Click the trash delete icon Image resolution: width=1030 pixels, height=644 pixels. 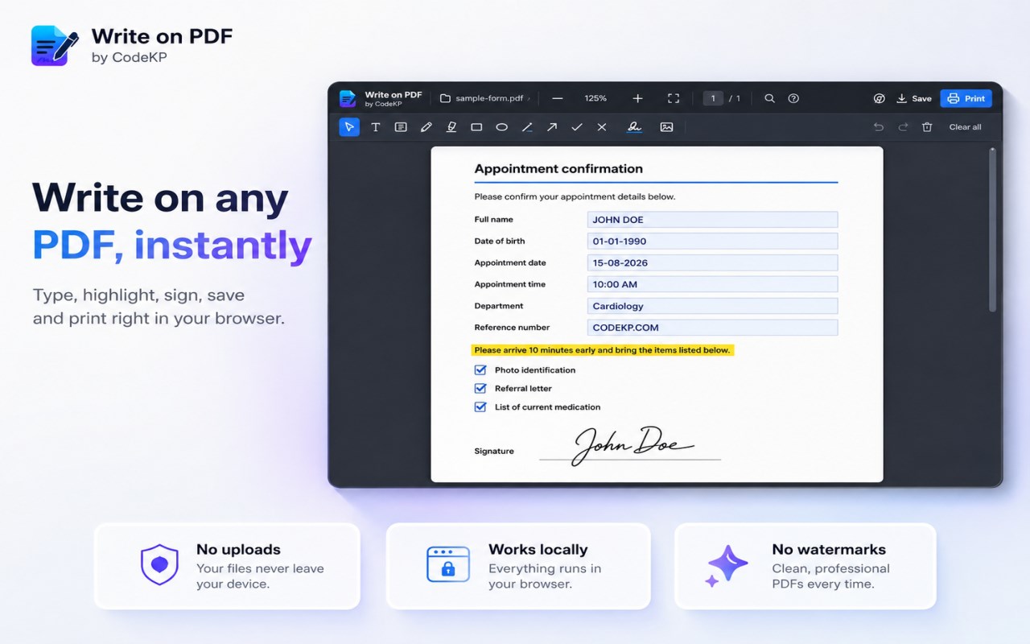(x=927, y=127)
